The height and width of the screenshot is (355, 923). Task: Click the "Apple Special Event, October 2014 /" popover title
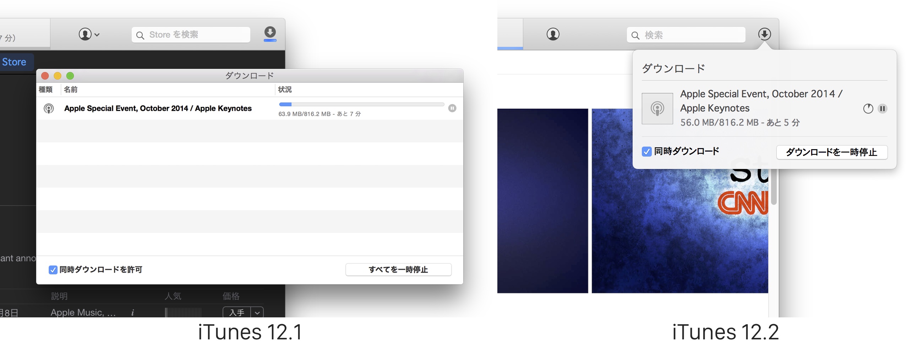761,94
